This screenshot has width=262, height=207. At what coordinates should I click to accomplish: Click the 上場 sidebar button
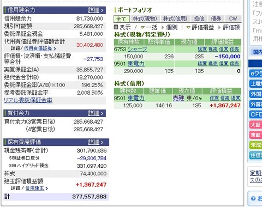coord(255,84)
